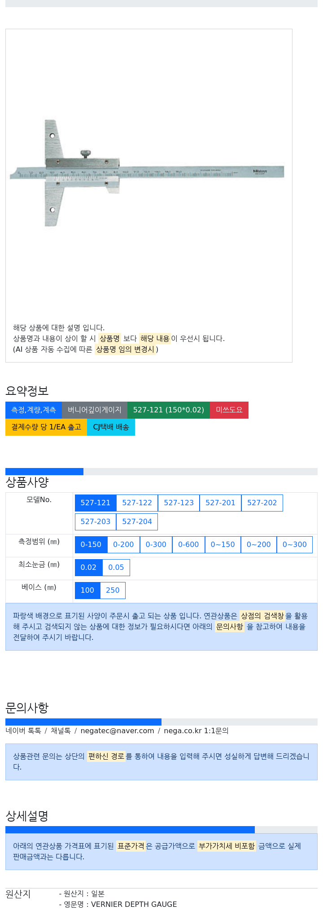Click the 527-121 (150*0.02) green tag
Screen dimensions: 323x910
coord(169,410)
